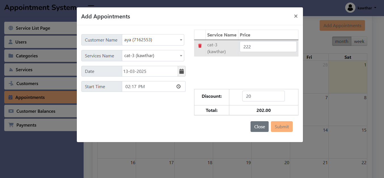The height and width of the screenshot is (178, 384).
Task: Submit the new appointment
Action: [x=281, y=127]
